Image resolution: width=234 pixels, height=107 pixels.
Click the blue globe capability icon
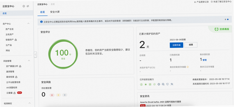(159, 84)
